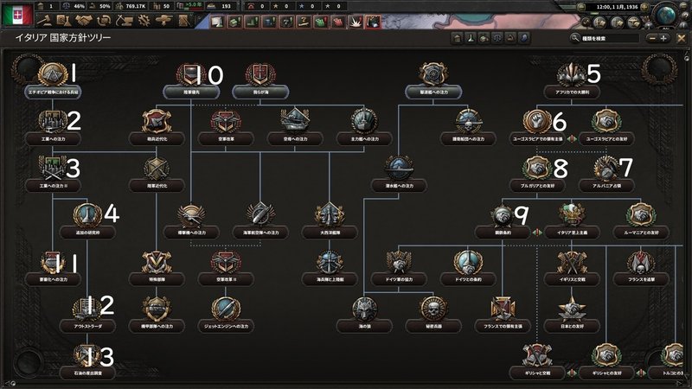Open the diplomacy handshake menu icon

click(84, 20)
